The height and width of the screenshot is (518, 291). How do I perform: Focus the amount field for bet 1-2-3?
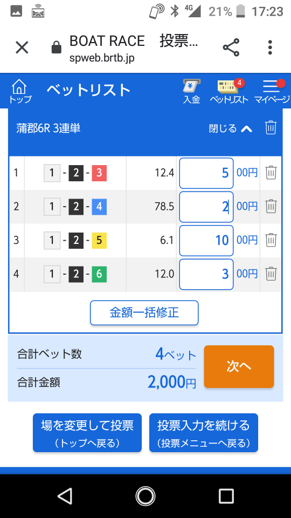pos(206,173)
